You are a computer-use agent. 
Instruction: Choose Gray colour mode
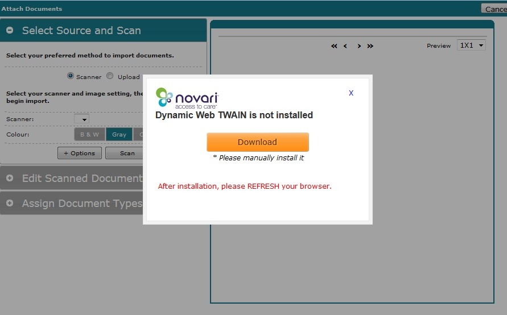click(x=119, y=134)
